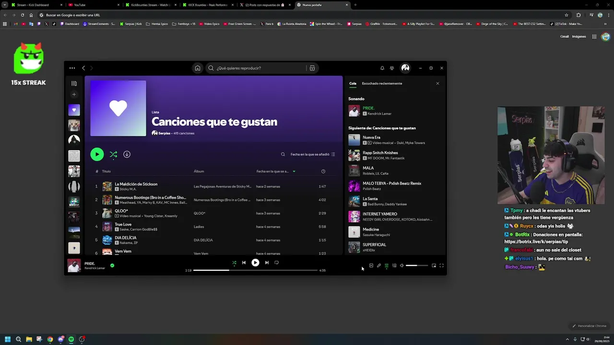Open Spotify profile avatar menu
Viewport: 614px width, 345px height.
pos(405,68)
